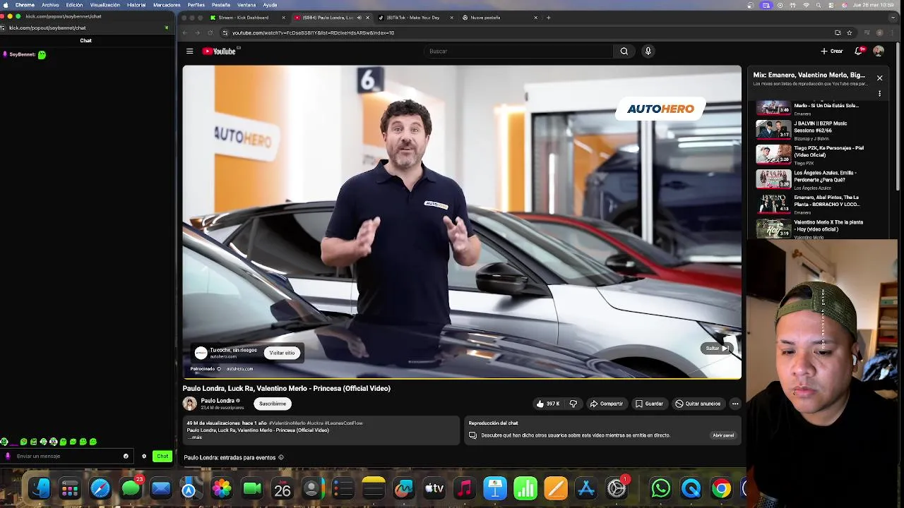
Task: Click Quitar anuncios button
Action: 698,404
